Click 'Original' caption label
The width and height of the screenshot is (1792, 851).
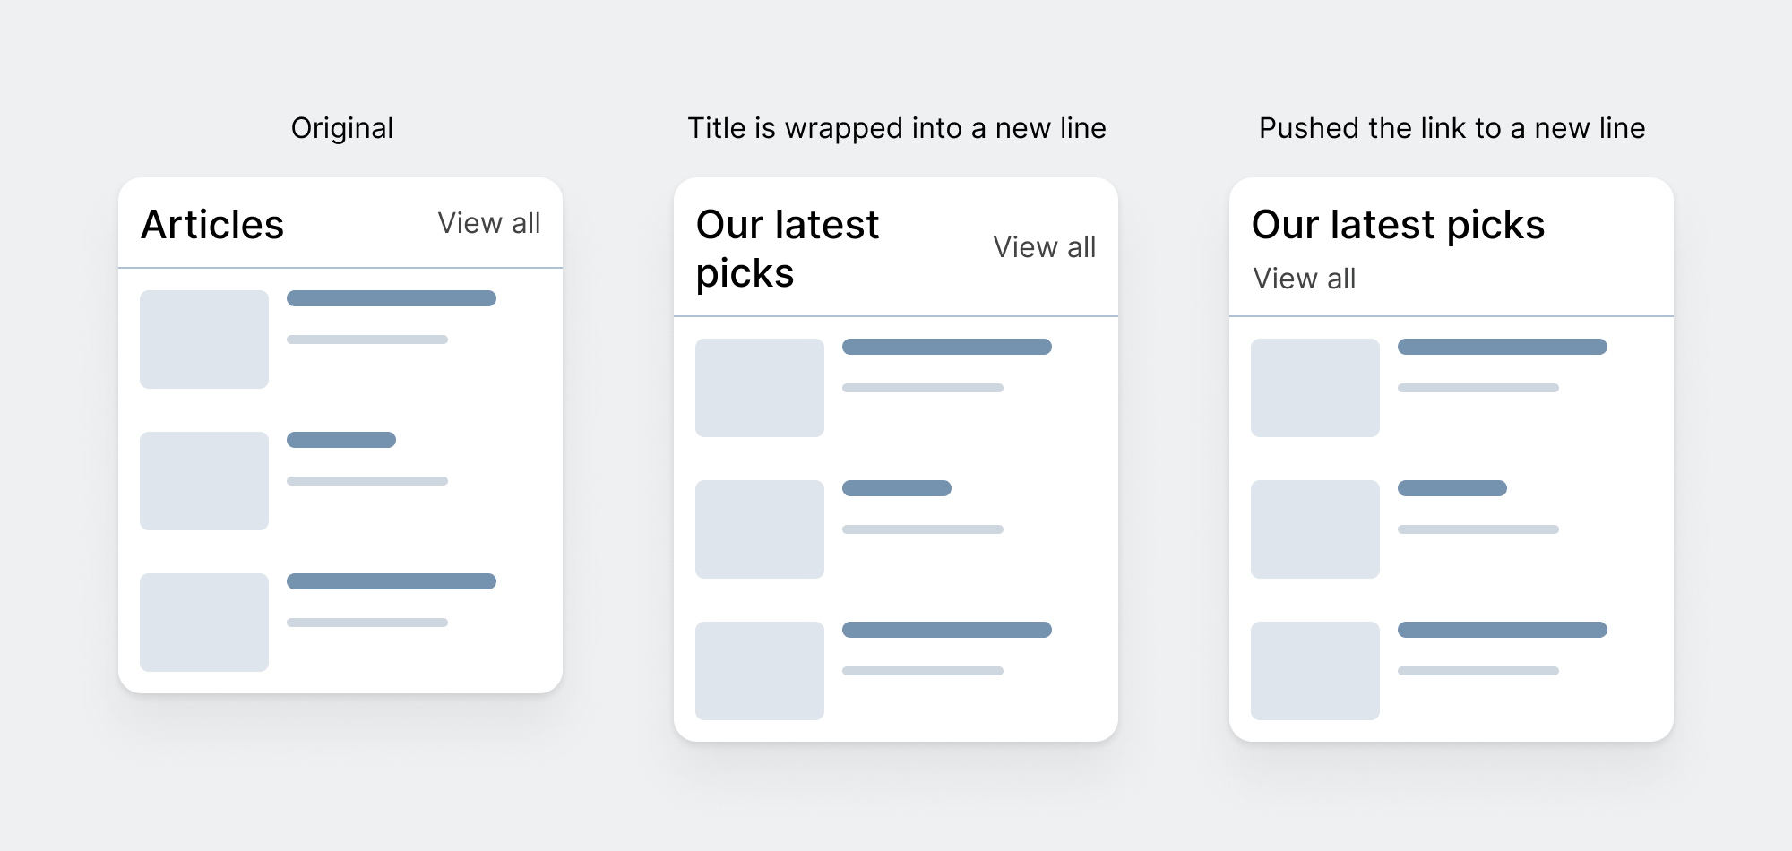pos(342,128)
